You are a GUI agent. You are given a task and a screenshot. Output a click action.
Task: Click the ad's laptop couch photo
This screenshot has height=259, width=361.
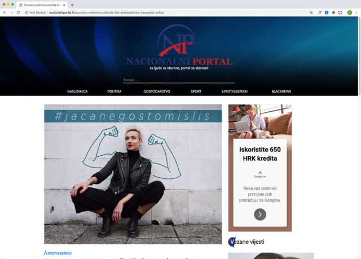260,121
